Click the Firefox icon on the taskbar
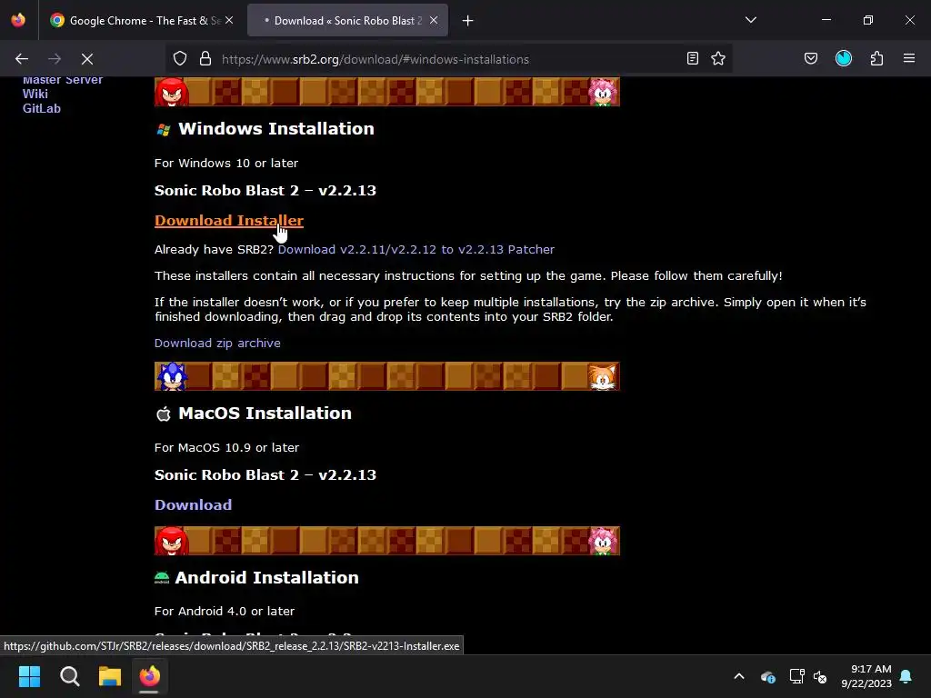The width and height of the screenshot is (931, 698). coord(150,676)
